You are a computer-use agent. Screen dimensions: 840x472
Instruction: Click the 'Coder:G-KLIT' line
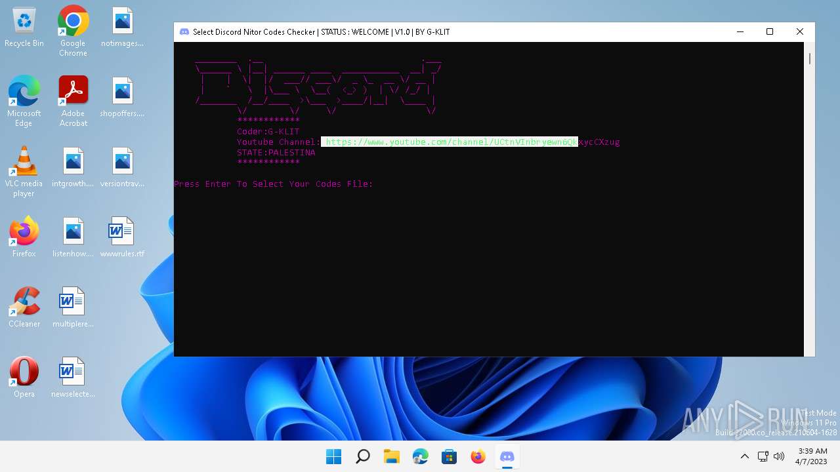(x=268, y=132)
